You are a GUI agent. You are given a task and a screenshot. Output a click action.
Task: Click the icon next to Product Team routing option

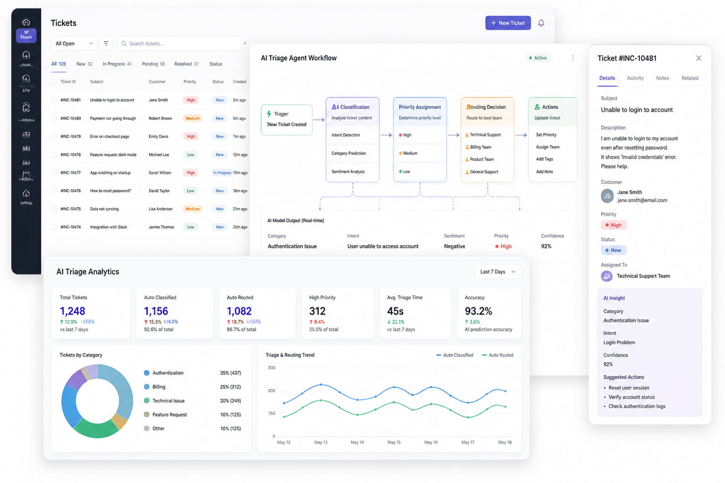pyautogui.click(x=467, y=159)
